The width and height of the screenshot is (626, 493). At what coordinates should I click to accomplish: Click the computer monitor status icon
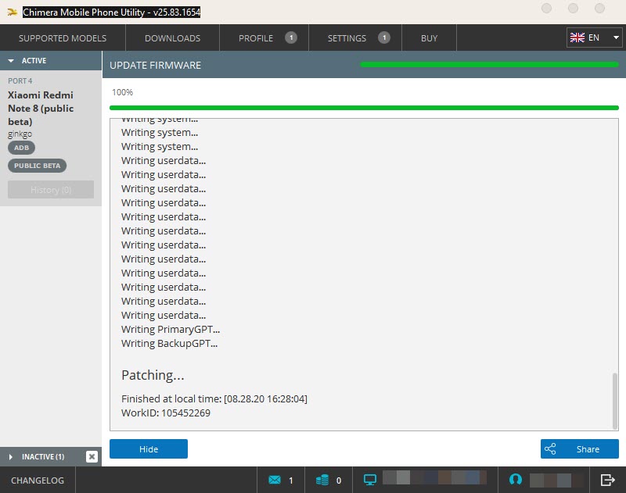(x=370, y=480)
